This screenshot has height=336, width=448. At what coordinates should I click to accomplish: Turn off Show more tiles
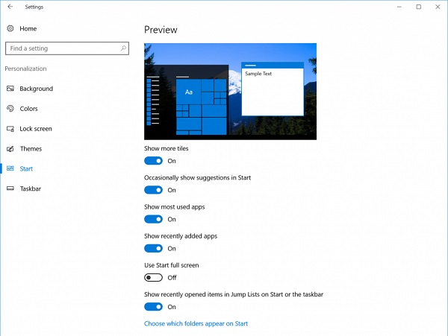(153, 161)
